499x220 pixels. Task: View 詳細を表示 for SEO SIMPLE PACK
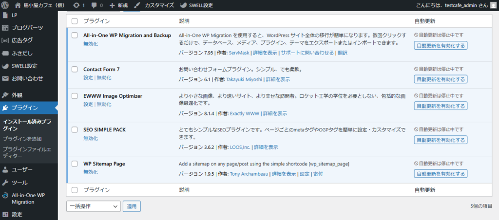point(266,147)
